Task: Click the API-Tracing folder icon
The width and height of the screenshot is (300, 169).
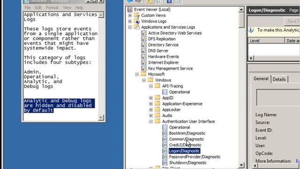Action: coord(157,86)
